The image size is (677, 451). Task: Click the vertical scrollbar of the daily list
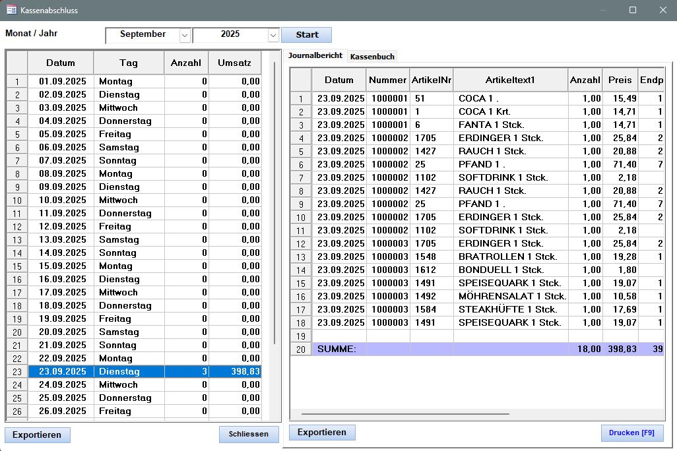coord(274,198)
